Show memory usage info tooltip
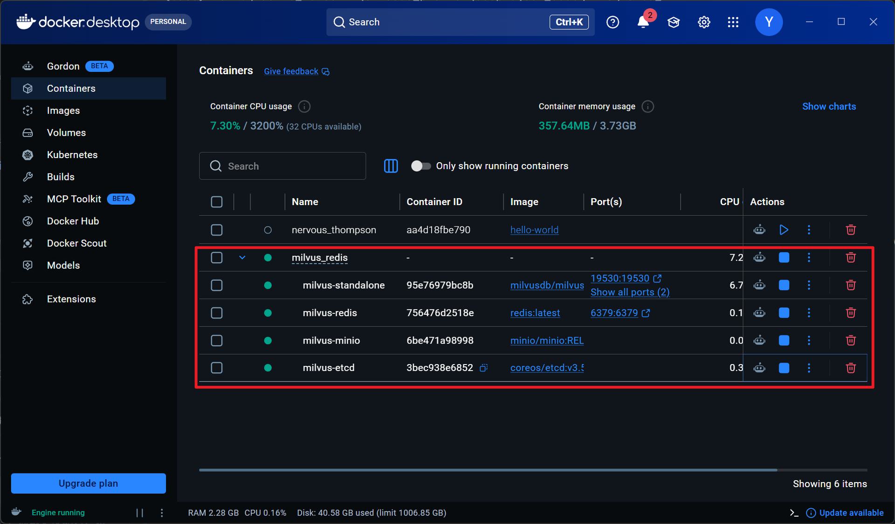The width and height of the screenshot is (895, 524). click(x=647, y=107)
